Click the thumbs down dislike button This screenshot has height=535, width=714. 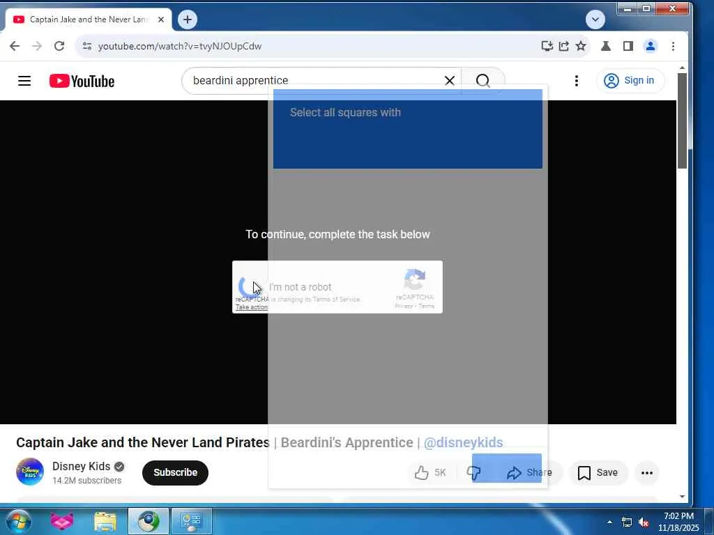point(473,473)
